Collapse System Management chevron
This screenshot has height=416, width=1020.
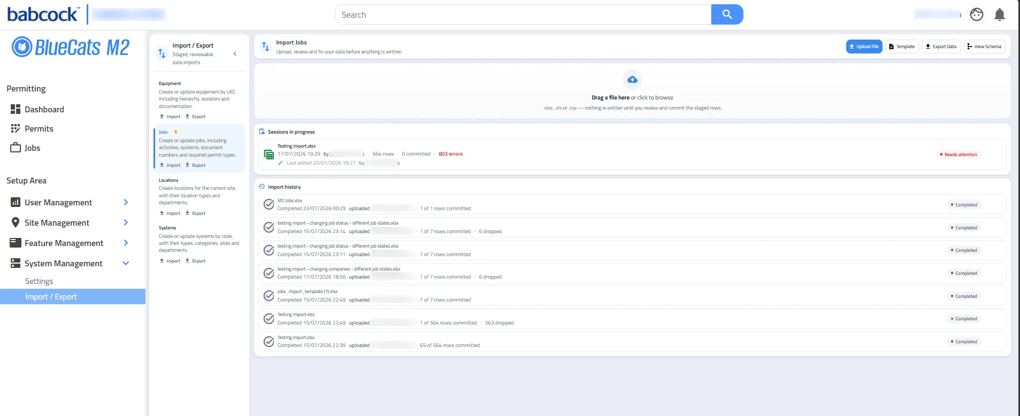click(x=126, y=263)
